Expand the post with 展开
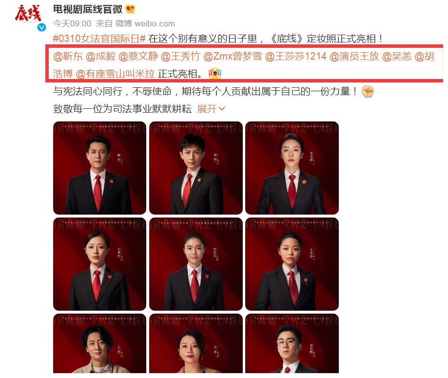 point(211,109)
